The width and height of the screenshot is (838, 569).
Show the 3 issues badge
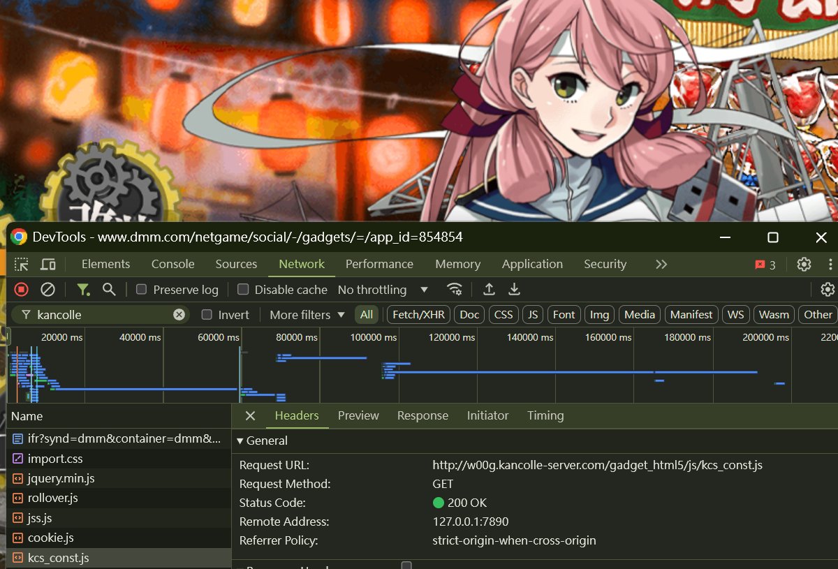point(765,265)
